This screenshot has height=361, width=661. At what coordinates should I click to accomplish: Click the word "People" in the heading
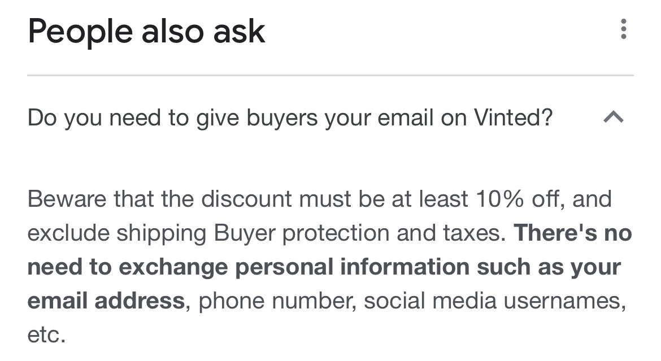80,31
